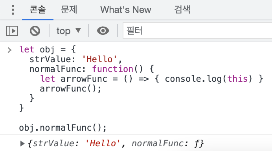The image size is (272, 151).
Task: Focus the 필터 filter input field
Action: 197,31
